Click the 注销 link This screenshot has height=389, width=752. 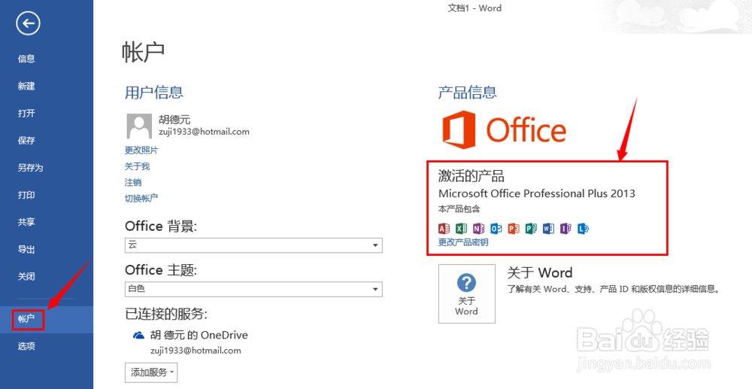(133, 183)
